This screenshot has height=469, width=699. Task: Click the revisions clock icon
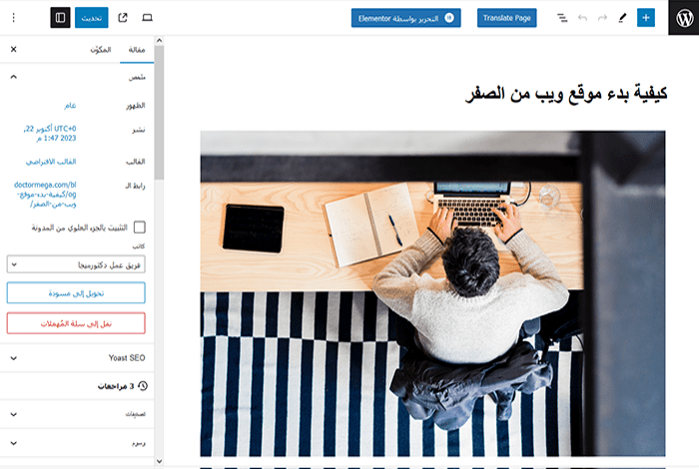(x=143, y=386)
